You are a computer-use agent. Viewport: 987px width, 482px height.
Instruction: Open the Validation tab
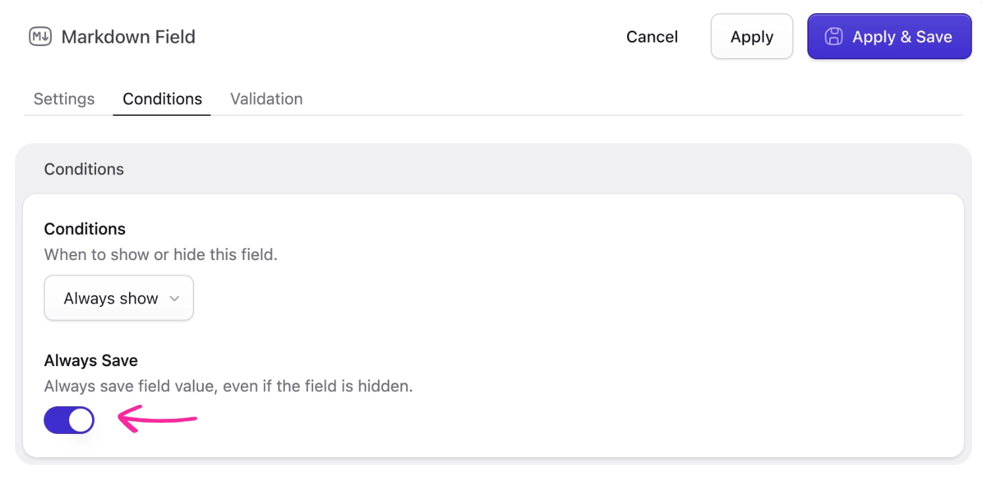(x=266, y=99)
